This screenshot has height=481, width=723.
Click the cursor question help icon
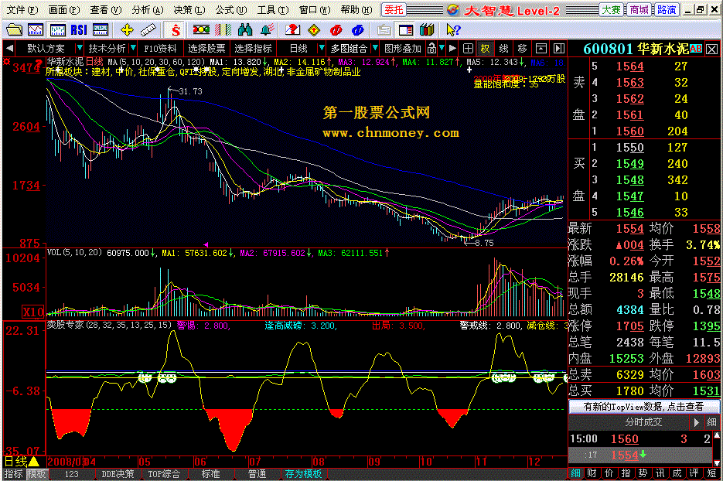(x=453, y=30)
